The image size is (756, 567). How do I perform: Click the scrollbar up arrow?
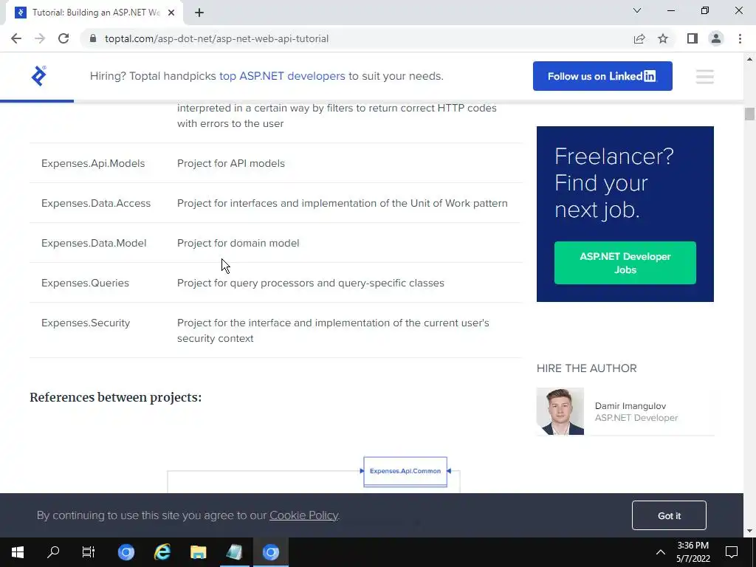(x=749, y=59)
